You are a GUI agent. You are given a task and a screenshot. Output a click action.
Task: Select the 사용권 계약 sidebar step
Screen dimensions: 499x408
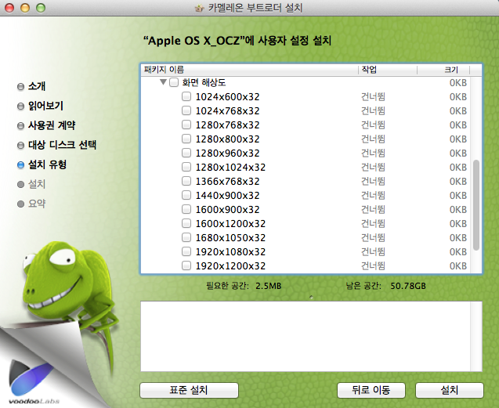[52, 125]
